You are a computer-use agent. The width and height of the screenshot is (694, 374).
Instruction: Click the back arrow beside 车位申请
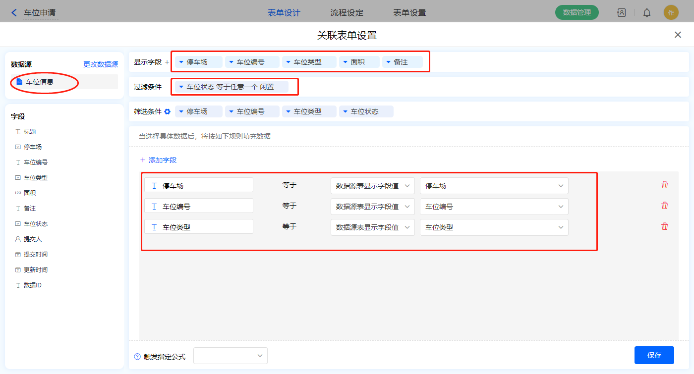click(14, 13)
